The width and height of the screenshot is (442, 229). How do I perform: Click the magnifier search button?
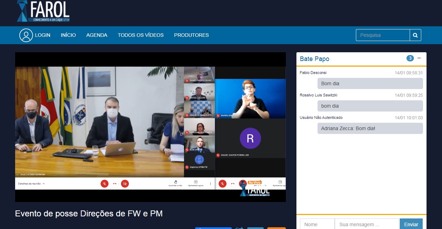click(415, 35)
